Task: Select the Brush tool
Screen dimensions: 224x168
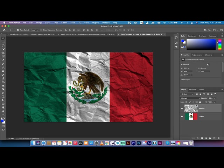Action: (3, 68)
